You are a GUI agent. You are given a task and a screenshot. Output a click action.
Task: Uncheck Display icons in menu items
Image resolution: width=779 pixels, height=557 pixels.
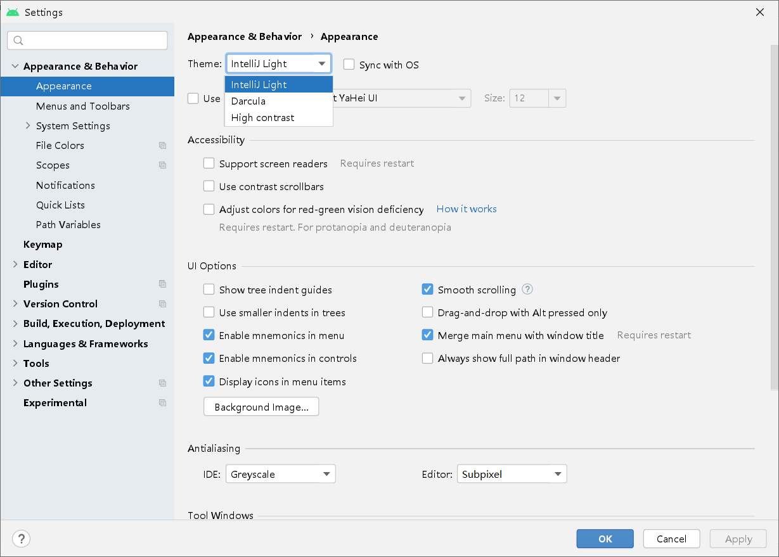209,381
